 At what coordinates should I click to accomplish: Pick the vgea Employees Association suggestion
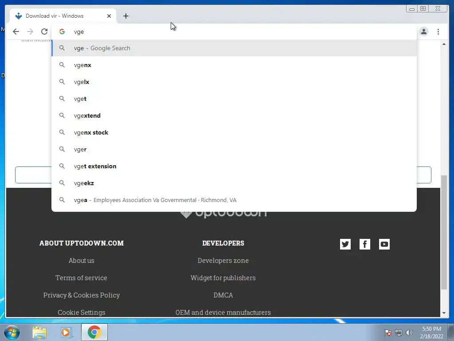234,200
